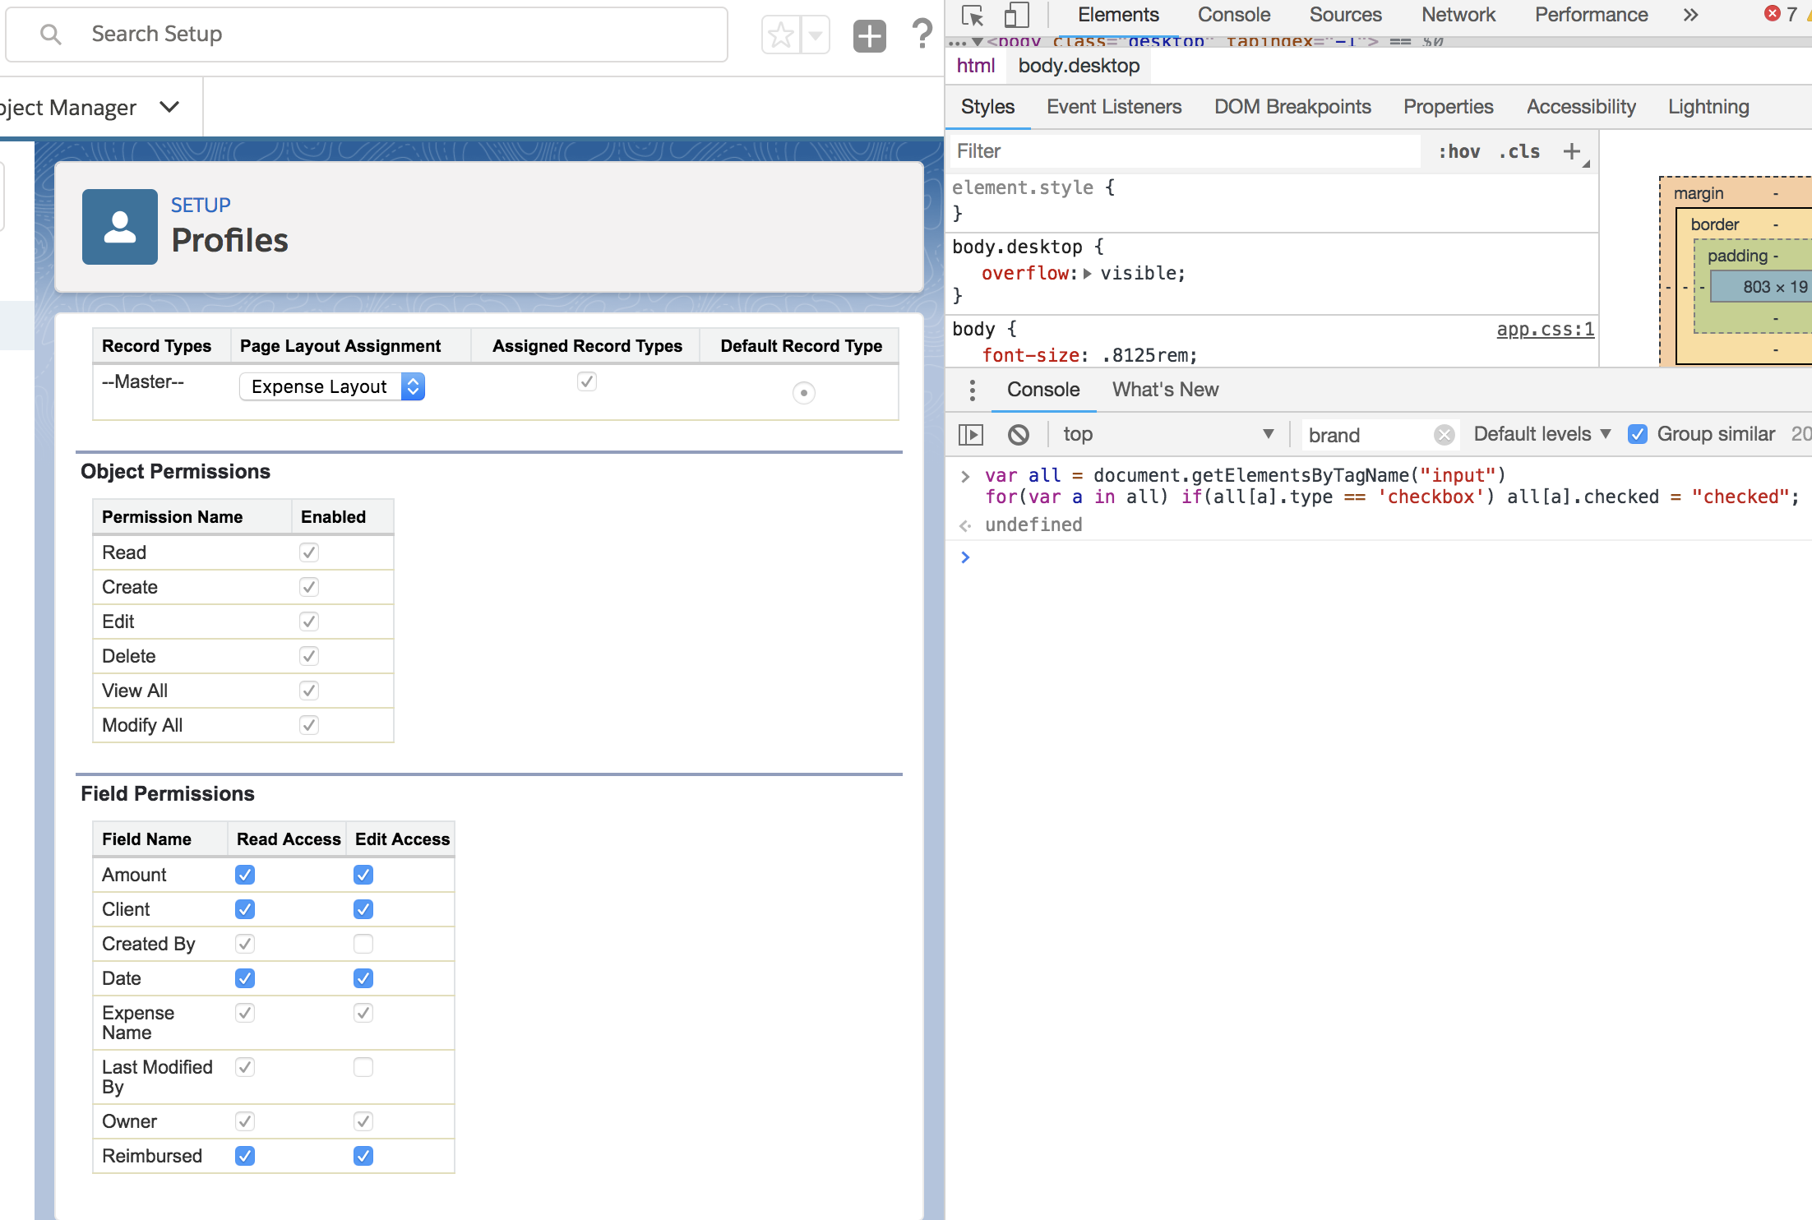Click the :hov toggle button
Screen dimensions: 1812x1220
tap(1459, 151)
